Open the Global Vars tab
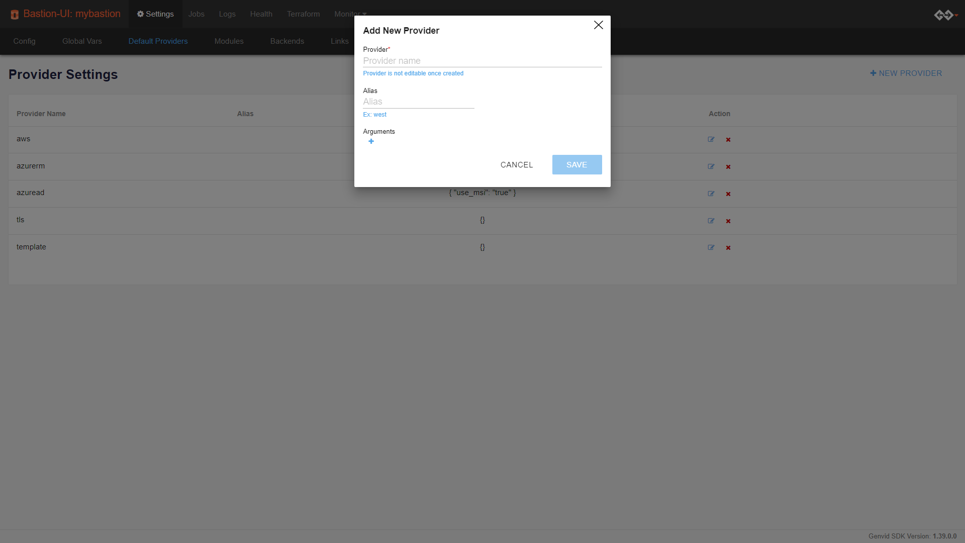965x543 pixels. [x=82, y=40]
